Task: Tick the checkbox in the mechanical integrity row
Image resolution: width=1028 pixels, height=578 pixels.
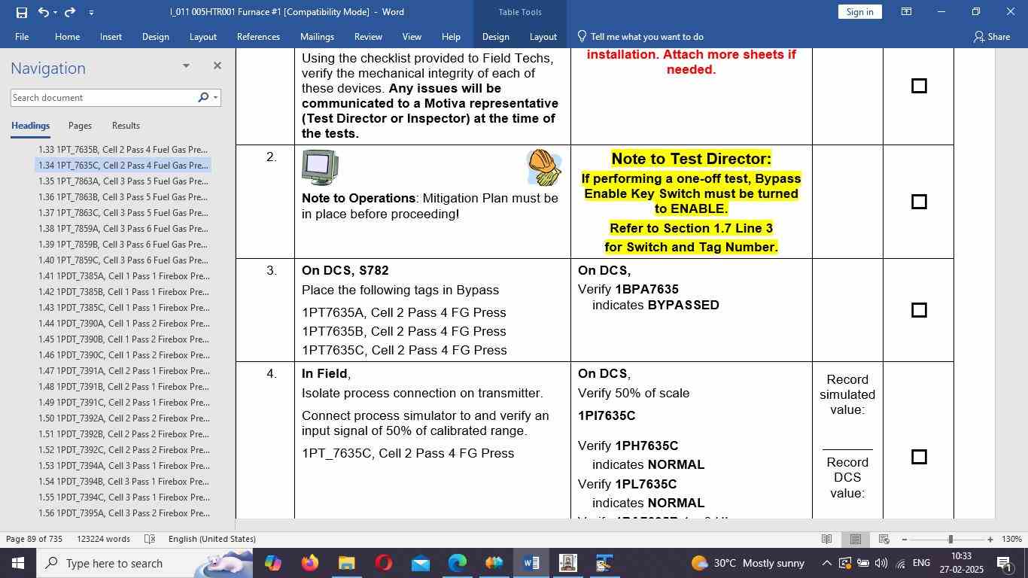Action: 919,86
